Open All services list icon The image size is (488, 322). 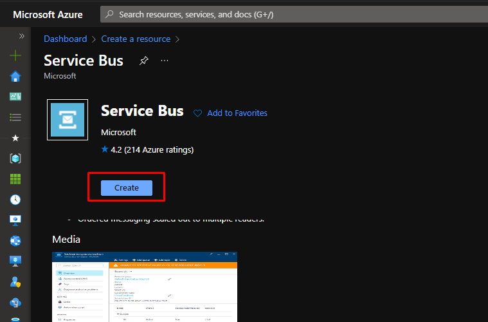(x=15, y=117)
